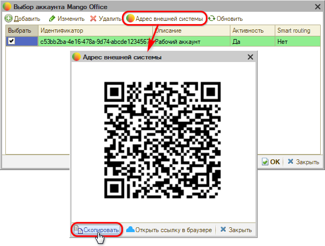
Task: Click the Copy button in the QR dialog
Action: click(97, 230)
